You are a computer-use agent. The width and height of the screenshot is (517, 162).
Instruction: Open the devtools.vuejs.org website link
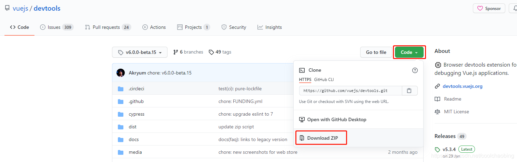point(463,86)
